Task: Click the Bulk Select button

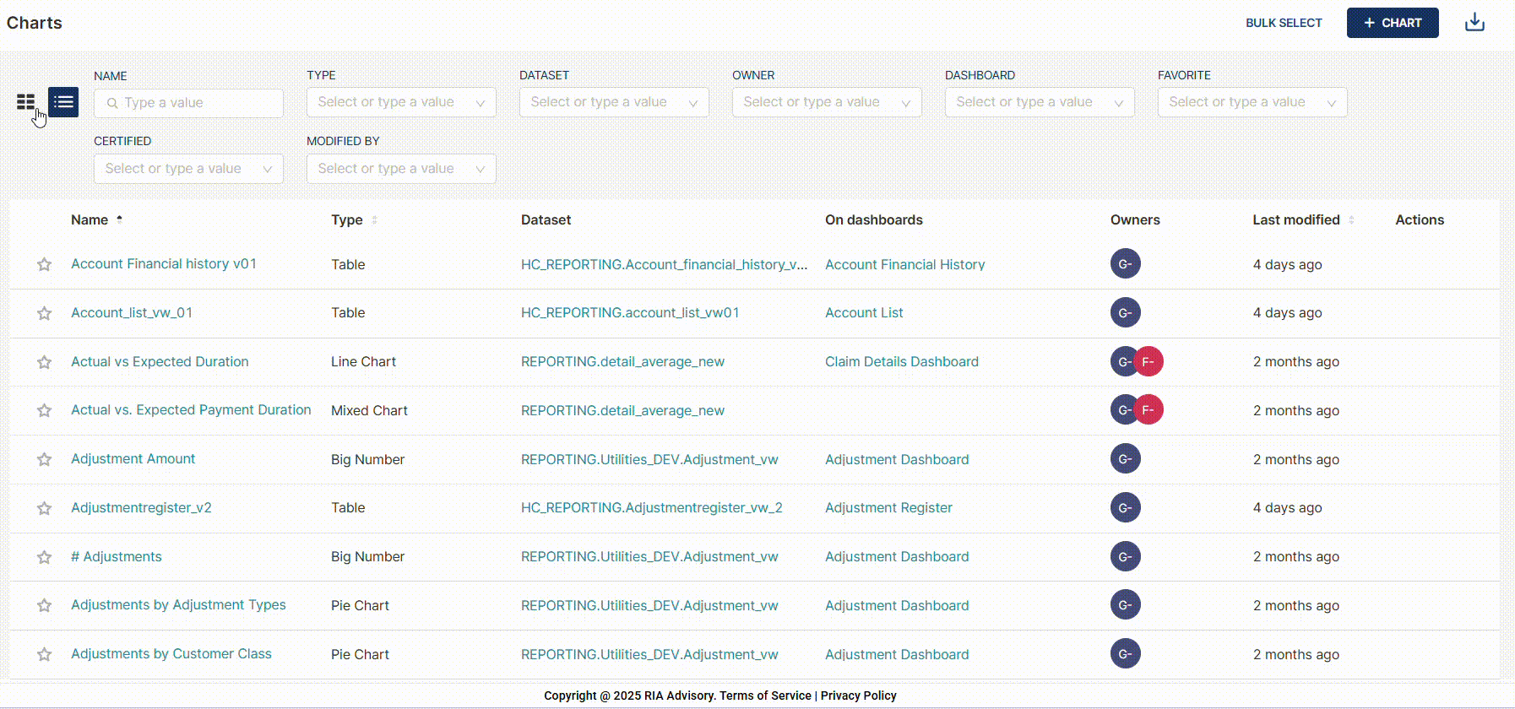Action: click(x=1284, y=23)
